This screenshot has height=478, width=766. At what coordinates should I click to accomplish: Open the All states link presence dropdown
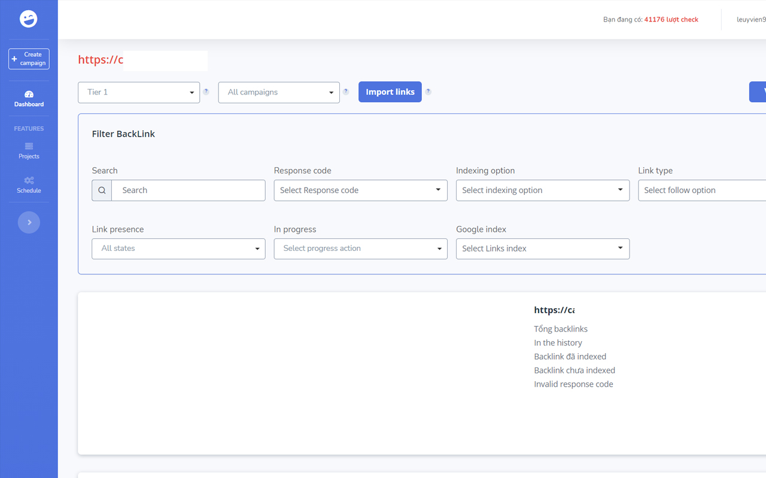178,249
